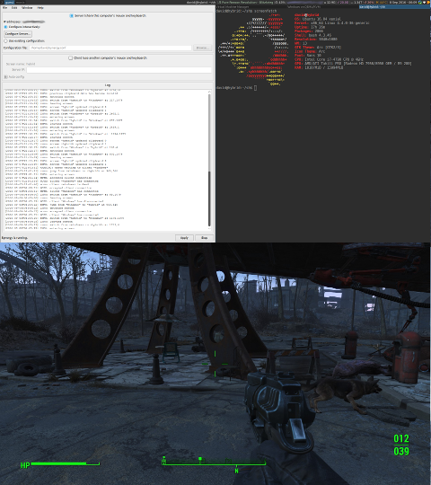
Task: Click the terminal prompt line below screenfetch output
Action: [x=236, y=88]
